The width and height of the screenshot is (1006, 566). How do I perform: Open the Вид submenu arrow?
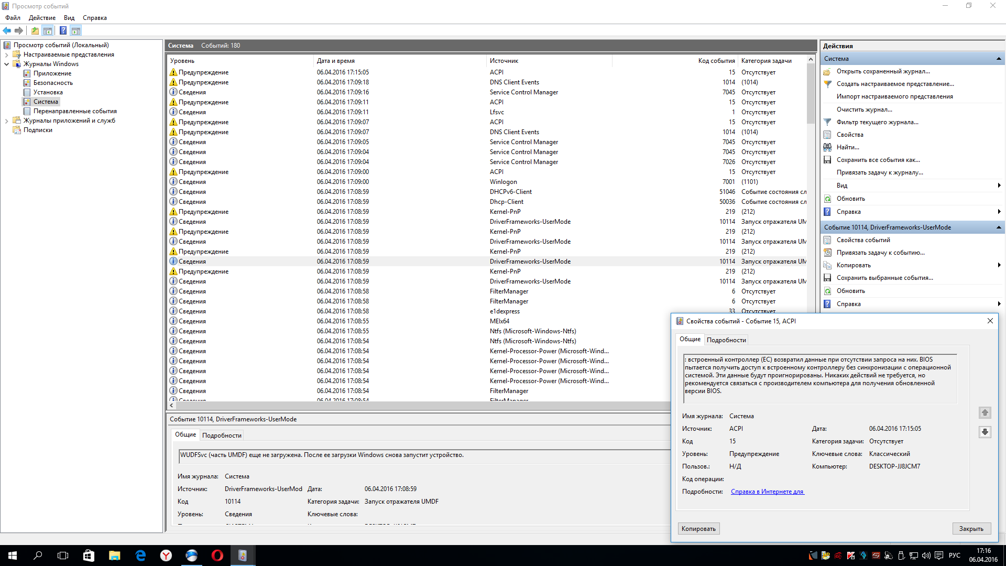(x=999, y=186)
